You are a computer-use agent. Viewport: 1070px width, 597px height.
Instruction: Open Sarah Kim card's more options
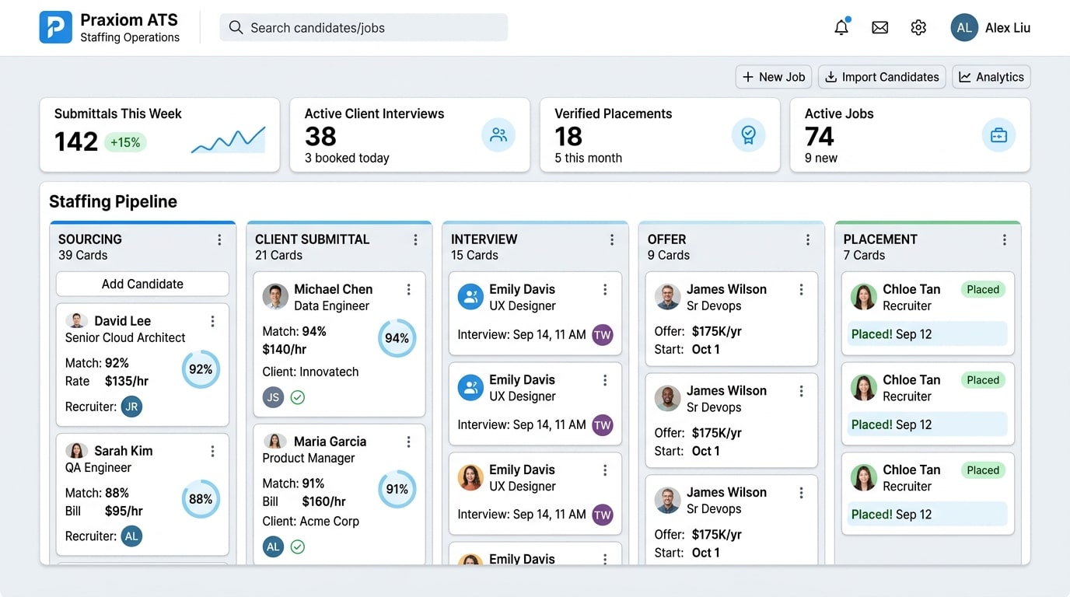[212, 451]
